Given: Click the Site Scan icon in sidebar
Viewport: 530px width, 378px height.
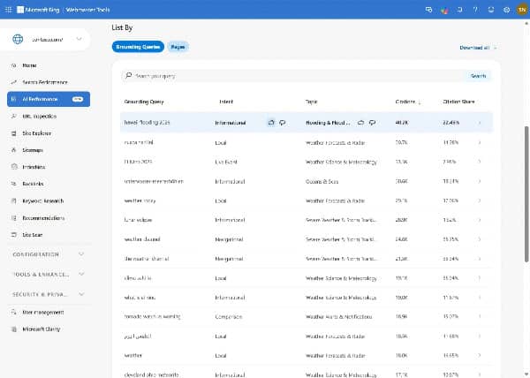Looking at the screenshot, I should pos(13,235).
